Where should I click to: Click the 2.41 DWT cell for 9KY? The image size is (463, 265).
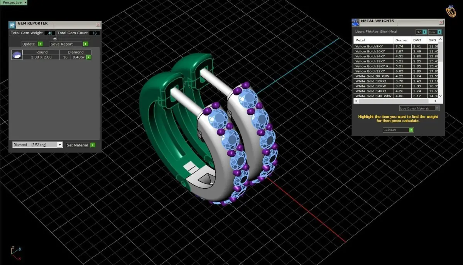point(419,46)
